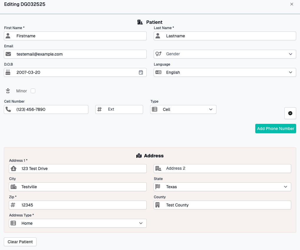Click the flag icon in the State field

click(158, 187)
